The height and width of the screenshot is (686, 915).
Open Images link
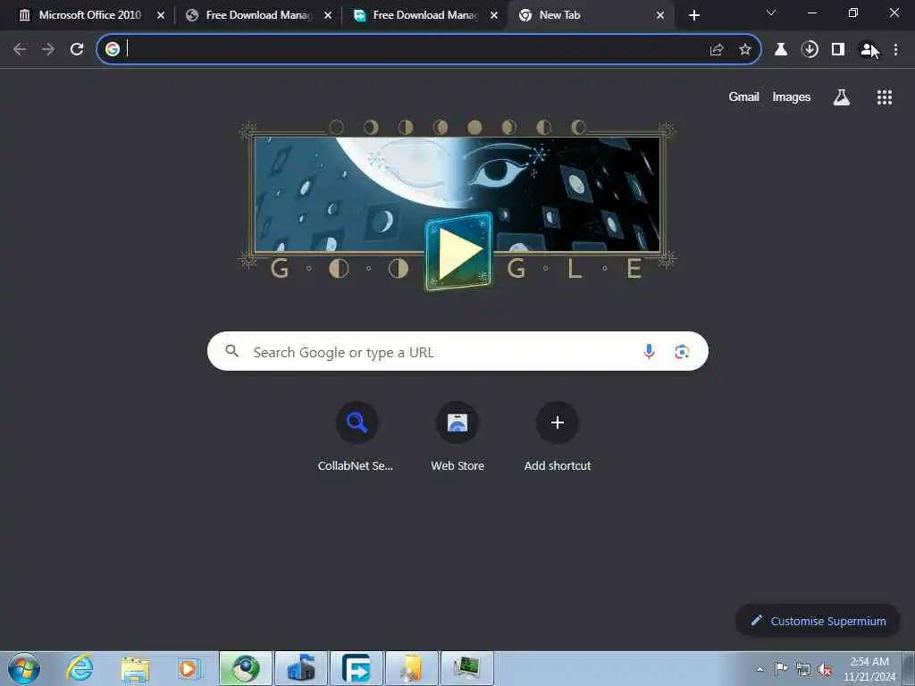[792, 96]
